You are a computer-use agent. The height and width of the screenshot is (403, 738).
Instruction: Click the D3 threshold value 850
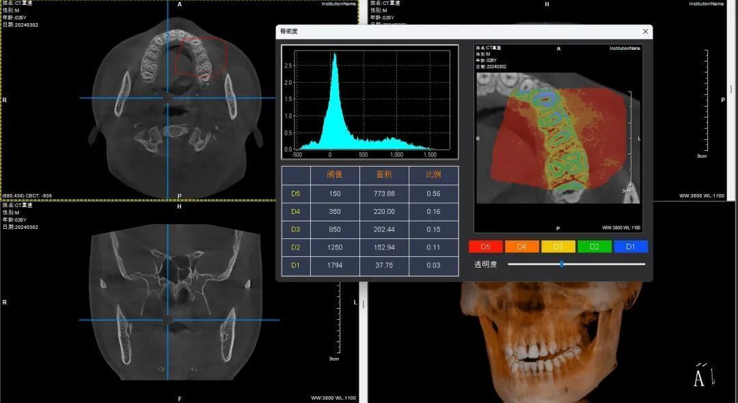[x=335, y=230]
